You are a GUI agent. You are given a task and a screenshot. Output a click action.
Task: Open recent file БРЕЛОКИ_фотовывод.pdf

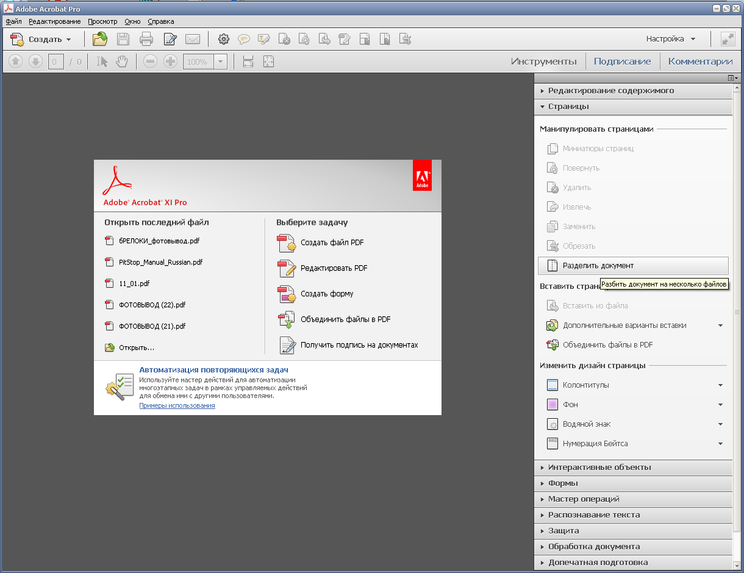tap(152, 241)
